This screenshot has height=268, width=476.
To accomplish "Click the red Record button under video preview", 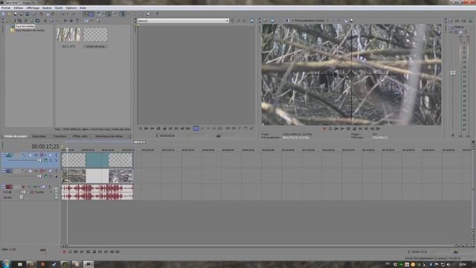I will pos(324,129).
